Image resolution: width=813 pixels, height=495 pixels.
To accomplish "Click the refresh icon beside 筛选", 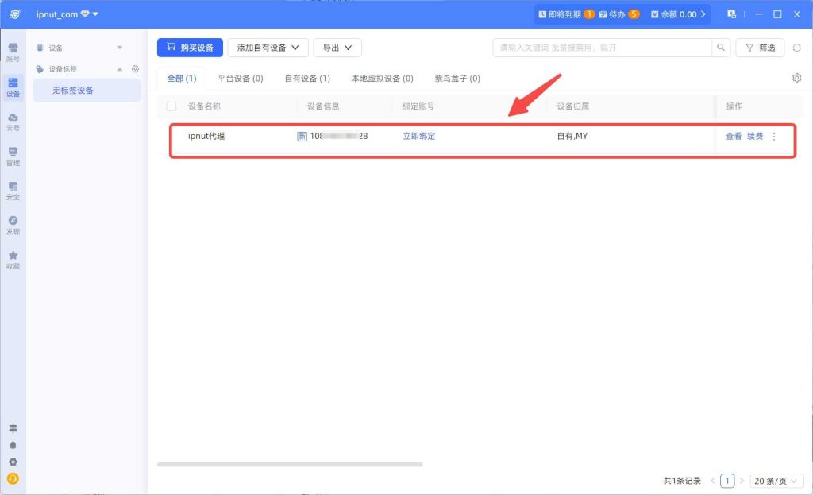I will pos(796,48).
